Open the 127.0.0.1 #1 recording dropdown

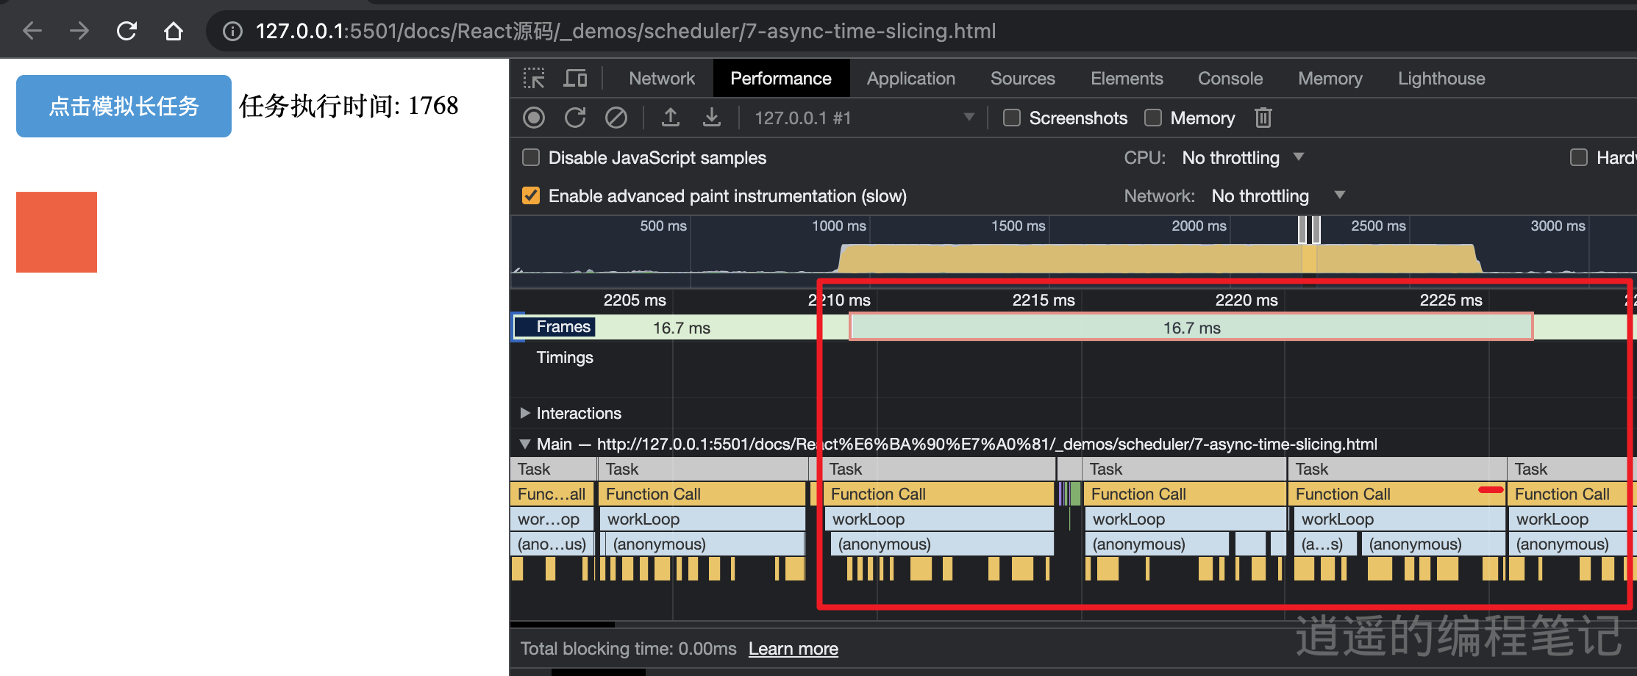865,118
